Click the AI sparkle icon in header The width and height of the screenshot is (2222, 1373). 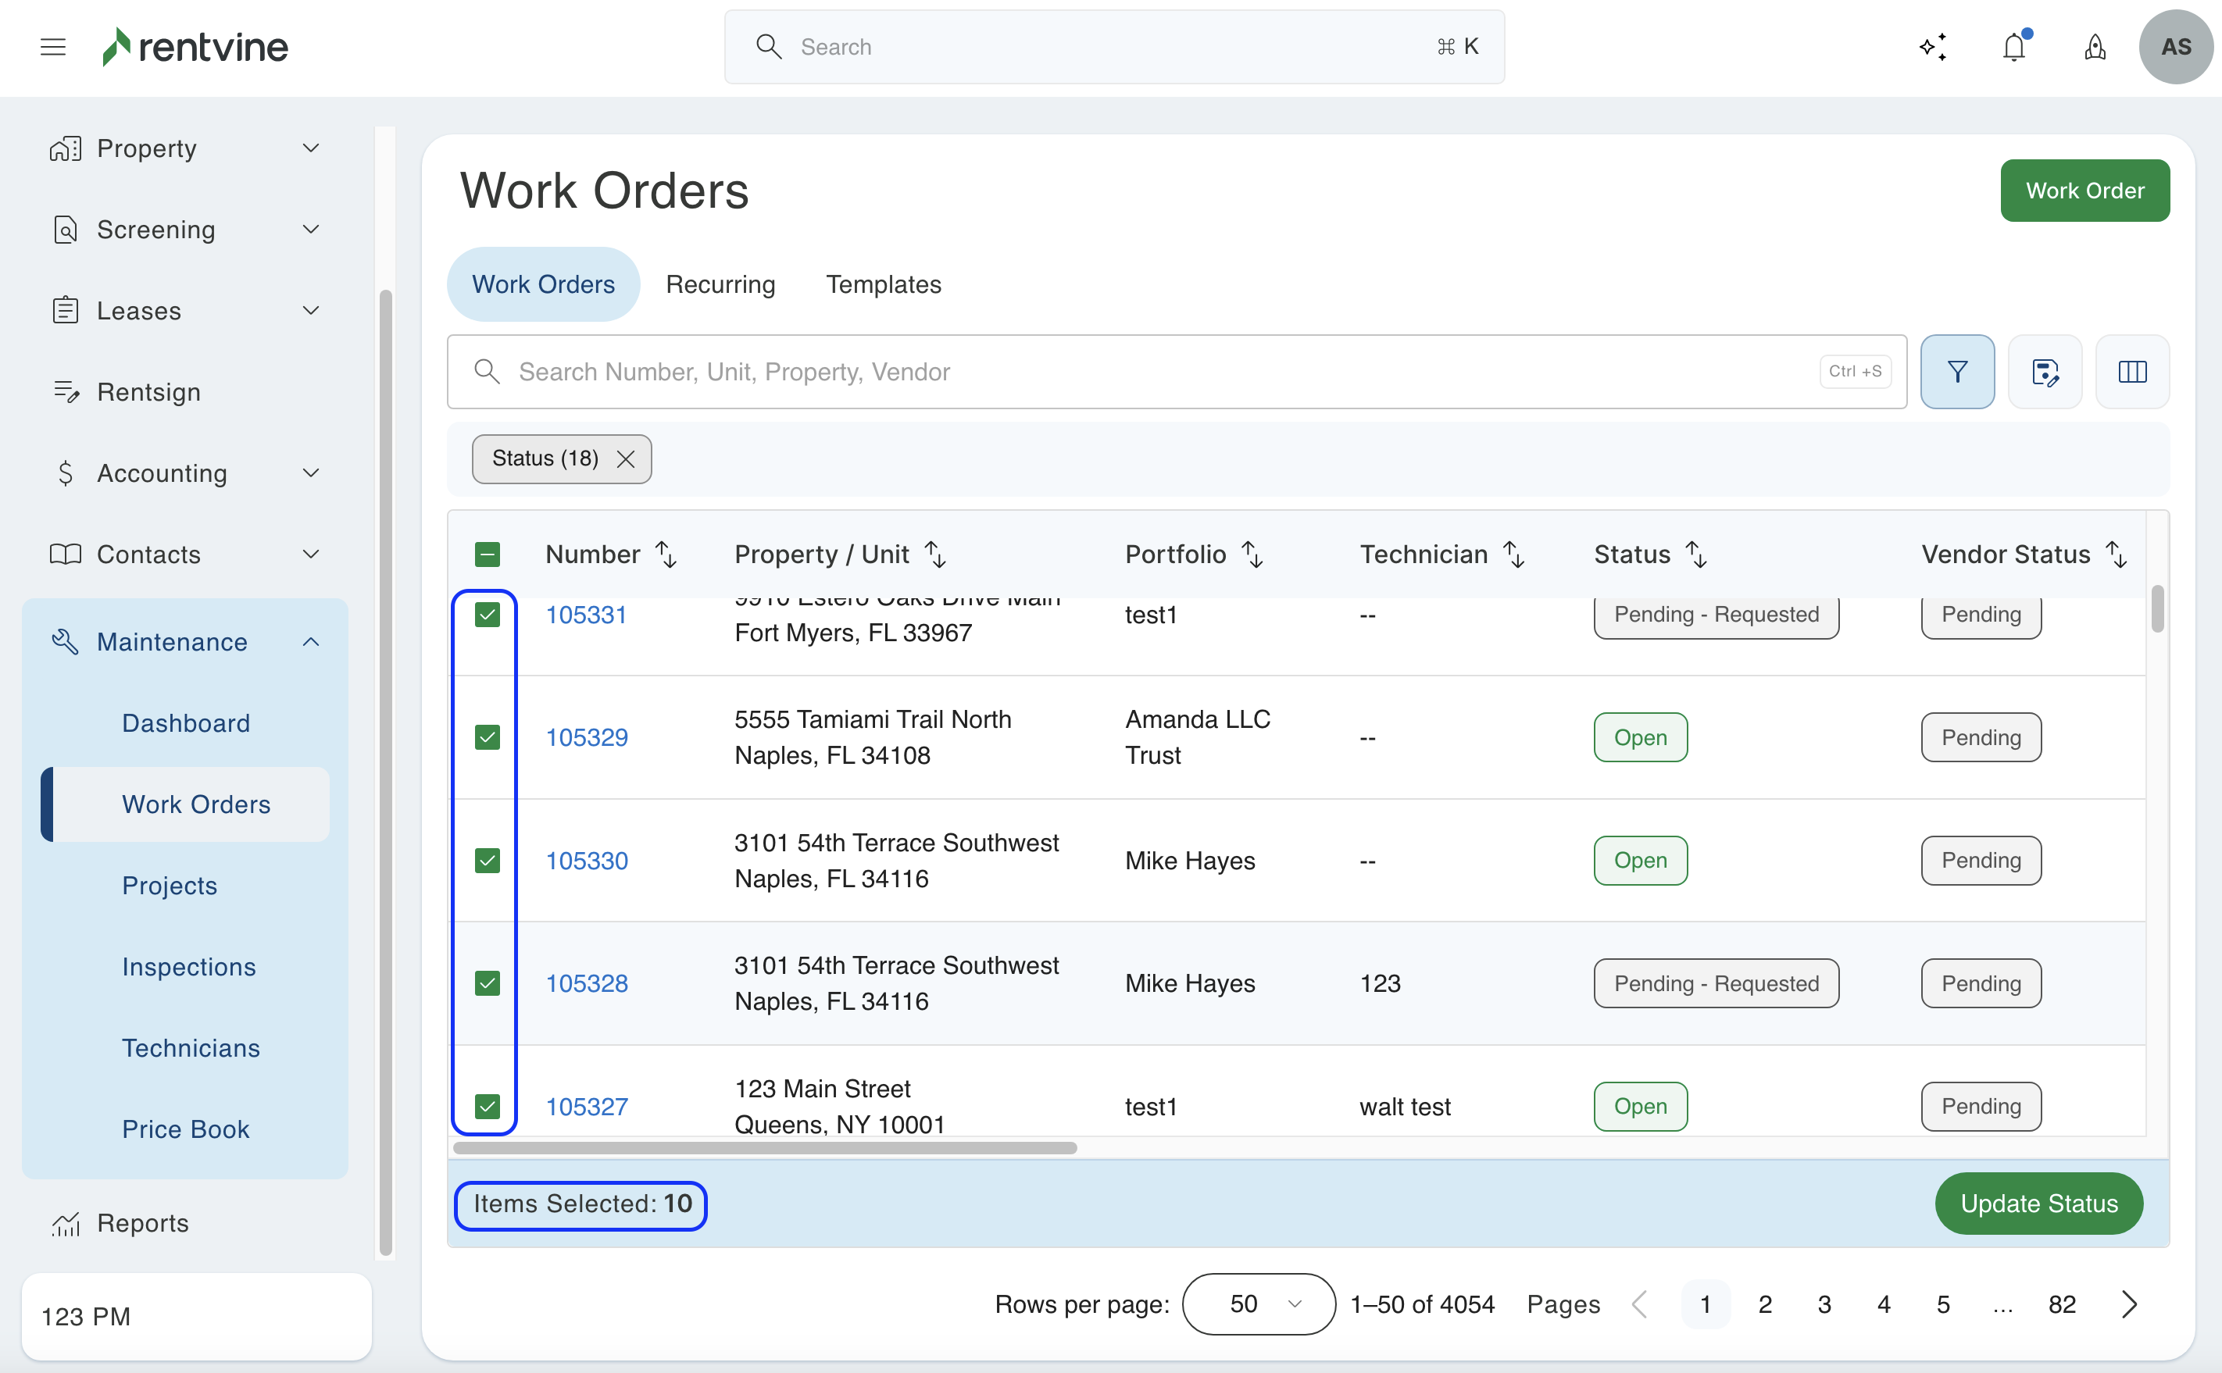(1932, 47)
